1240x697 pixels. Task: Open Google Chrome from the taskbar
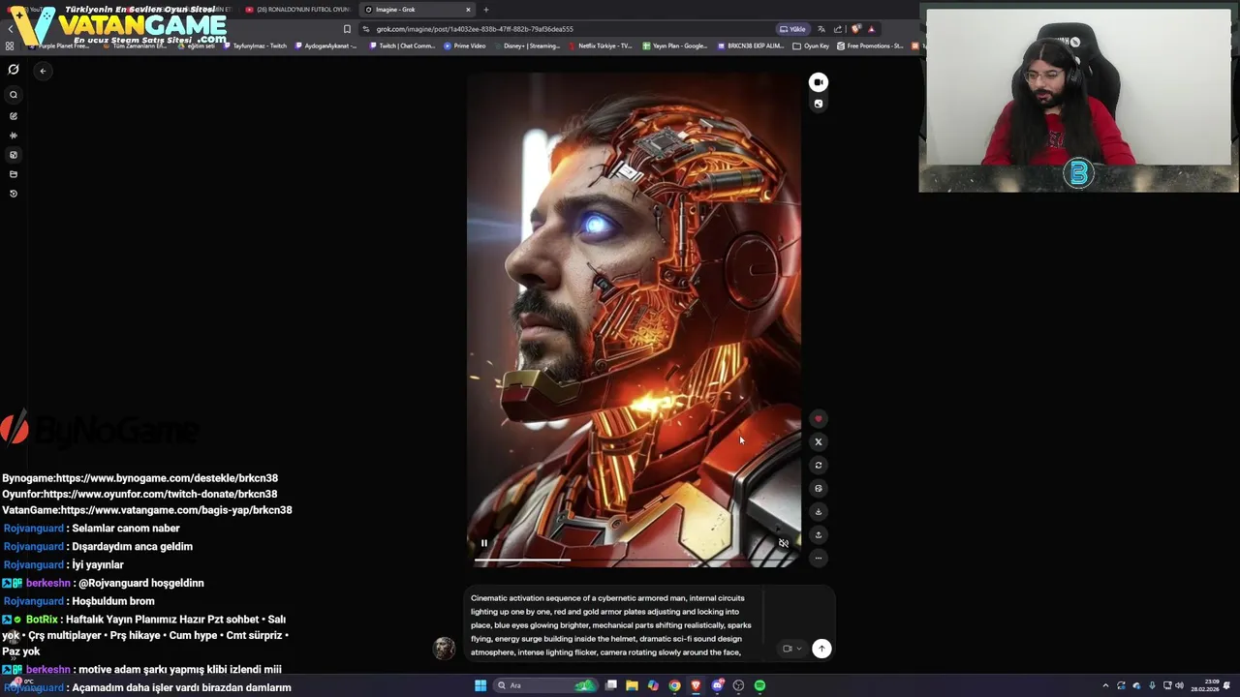coord(674,685)
